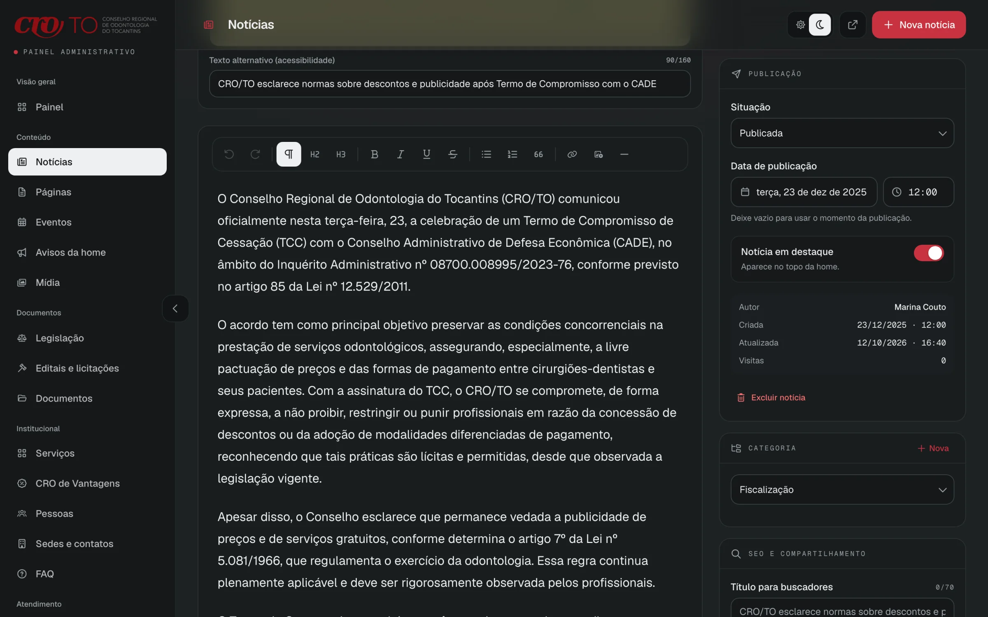Open site in new window icon
Screen dimensions: 988x617
(853, 25)
